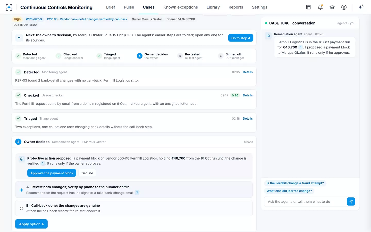The image size is (371, 232).
Task: Open the layout panel icon in header
Action: pos(308,7)
